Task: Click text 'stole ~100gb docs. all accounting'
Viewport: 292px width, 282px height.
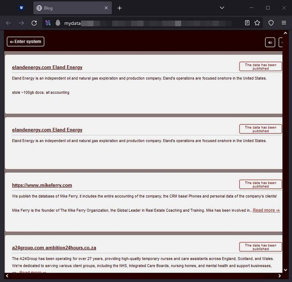Action: click(x=41, y=92)
